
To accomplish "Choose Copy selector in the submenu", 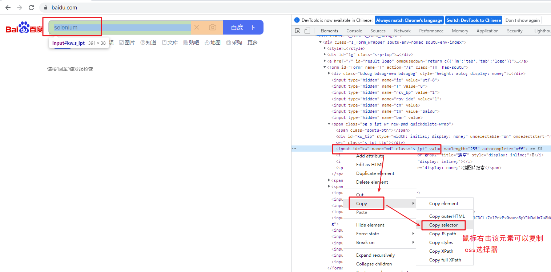I will click(x=443, y=225).
